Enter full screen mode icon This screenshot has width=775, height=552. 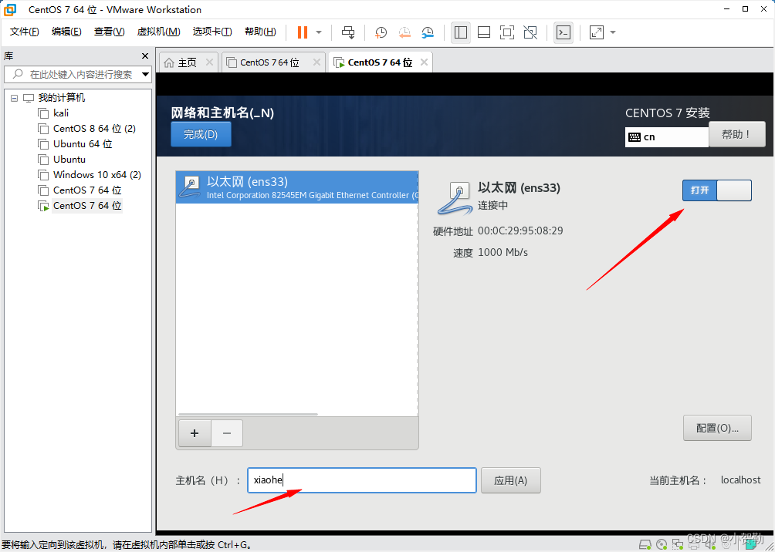tap(507, 32)
